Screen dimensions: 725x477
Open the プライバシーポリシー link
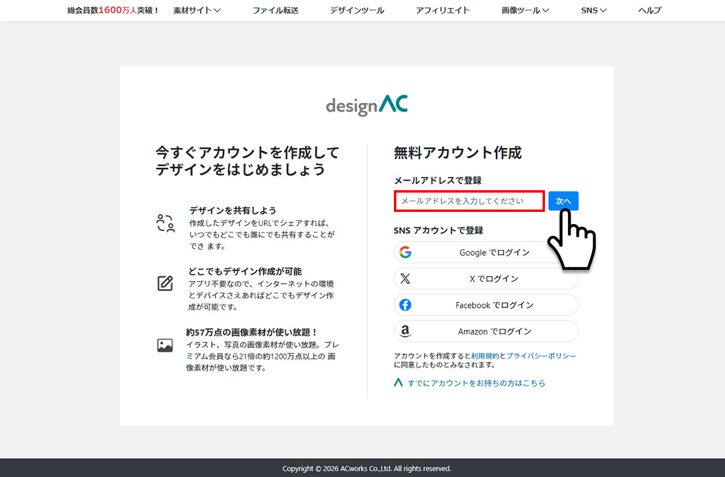pyautogui.click(x=541, y=356)
